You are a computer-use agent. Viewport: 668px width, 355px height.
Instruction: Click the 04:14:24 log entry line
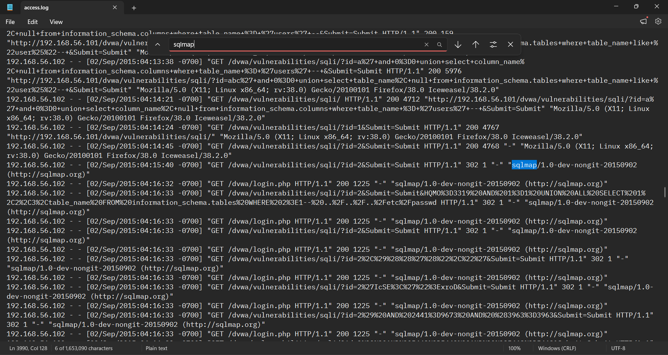point(294,132)
